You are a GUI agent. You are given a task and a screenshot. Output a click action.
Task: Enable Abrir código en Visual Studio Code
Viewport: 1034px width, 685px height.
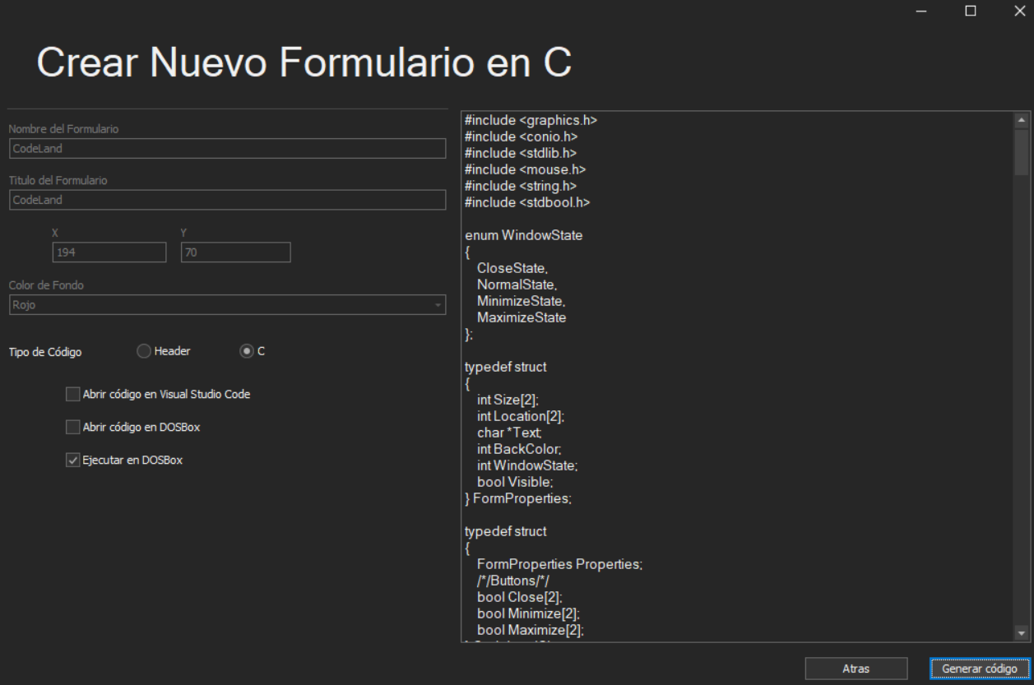(x=73, y=394)
